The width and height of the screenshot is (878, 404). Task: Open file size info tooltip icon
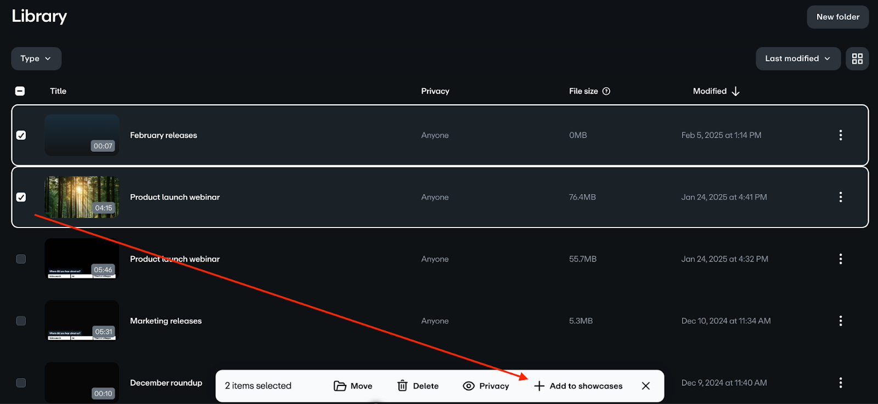[606, 92]
